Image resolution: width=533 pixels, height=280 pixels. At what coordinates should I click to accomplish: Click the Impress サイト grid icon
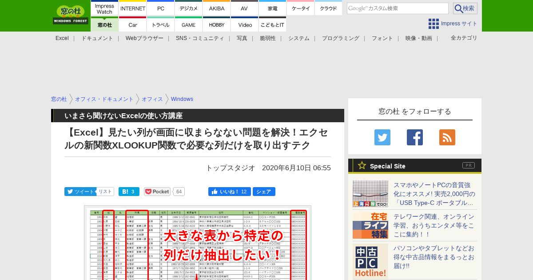434,24
